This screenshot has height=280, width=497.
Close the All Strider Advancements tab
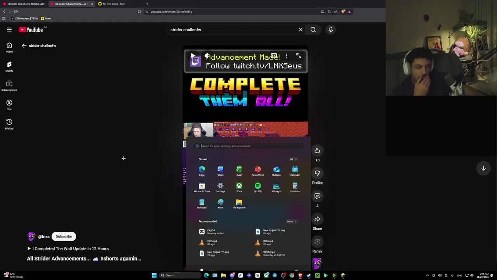coord(92,4)
